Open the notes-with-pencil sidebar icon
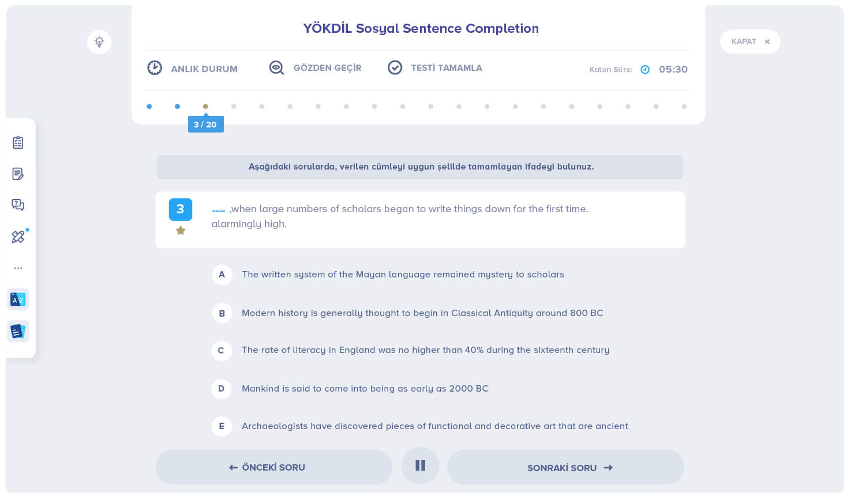851x500 pixels. coord(18,174)
